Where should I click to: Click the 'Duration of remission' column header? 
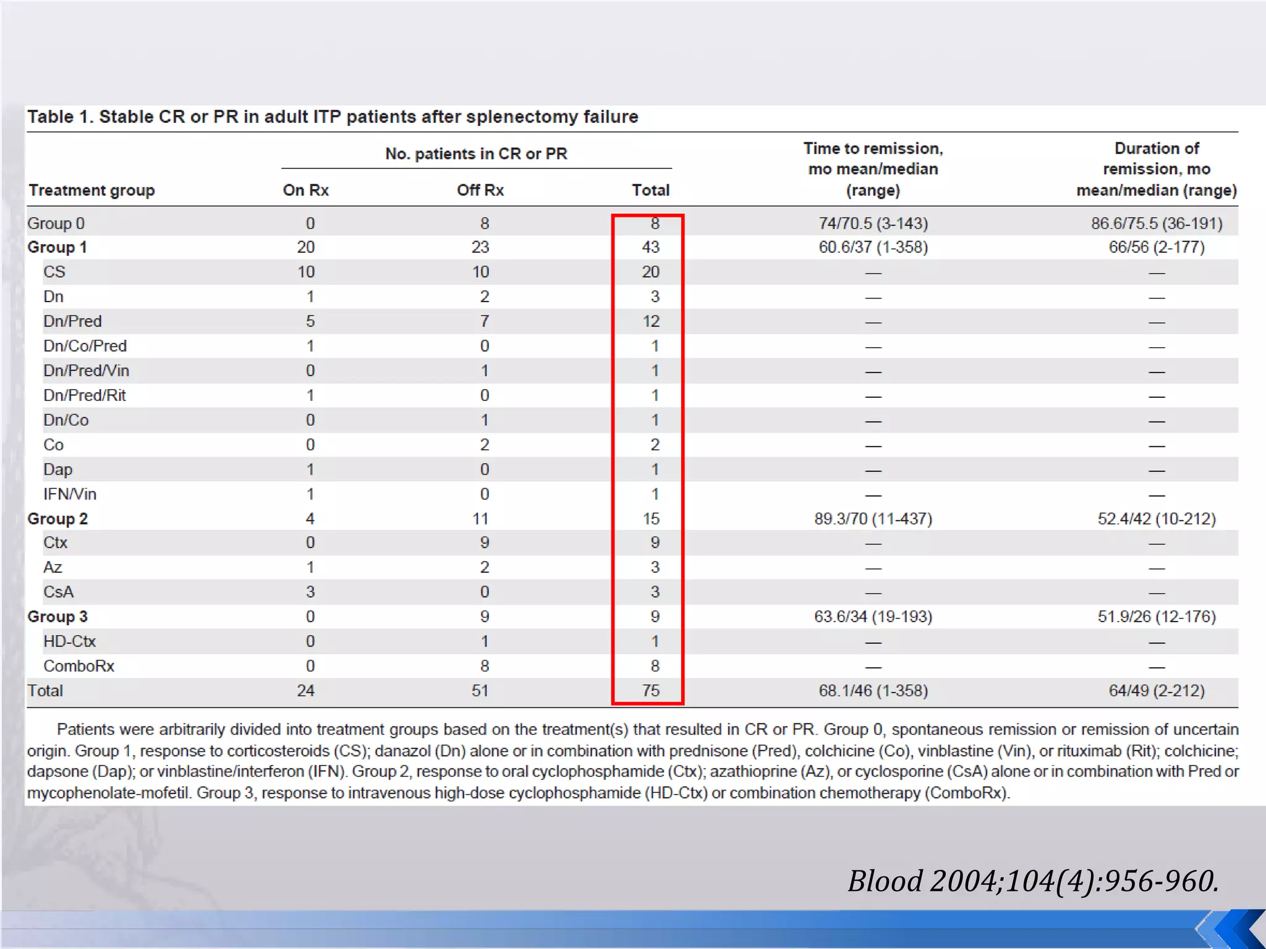pos(1156,169)
